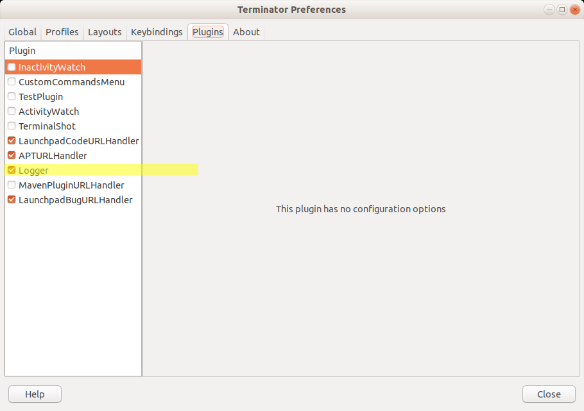This screenshot has height=411, width=584.
Task: Disable the LaunchpadCodeURLHandler plugin
Action: [11, 140]
